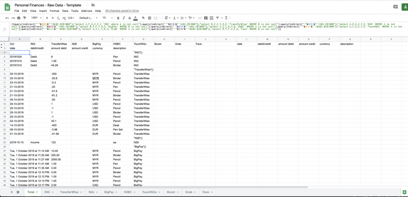The height and width of the screenshot is (197, 408).
Task: Open the Tools menu
Action: pos(75,11)
